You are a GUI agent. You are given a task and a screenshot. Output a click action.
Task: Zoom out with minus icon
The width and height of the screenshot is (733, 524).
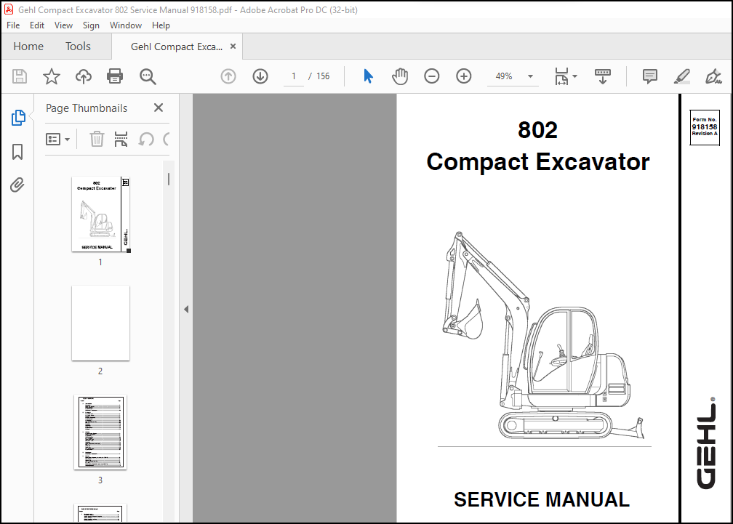tap(431, 76)
